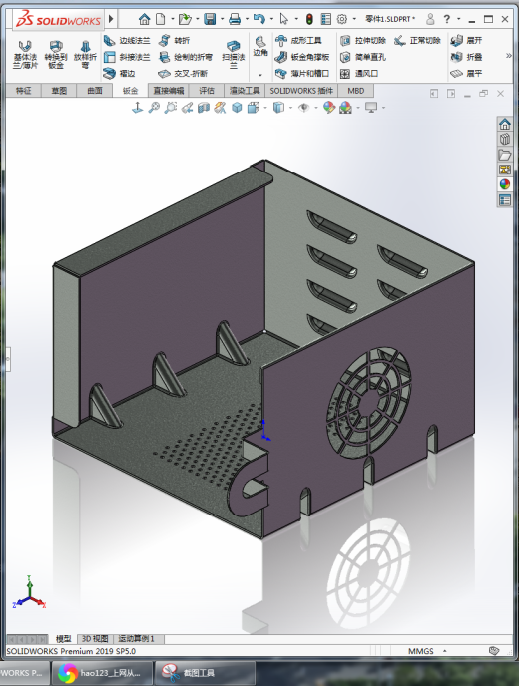This screenshot has height=686, width=519.
Task: Switch to the 特征 features tab
Action: click(x=24, y=91)
